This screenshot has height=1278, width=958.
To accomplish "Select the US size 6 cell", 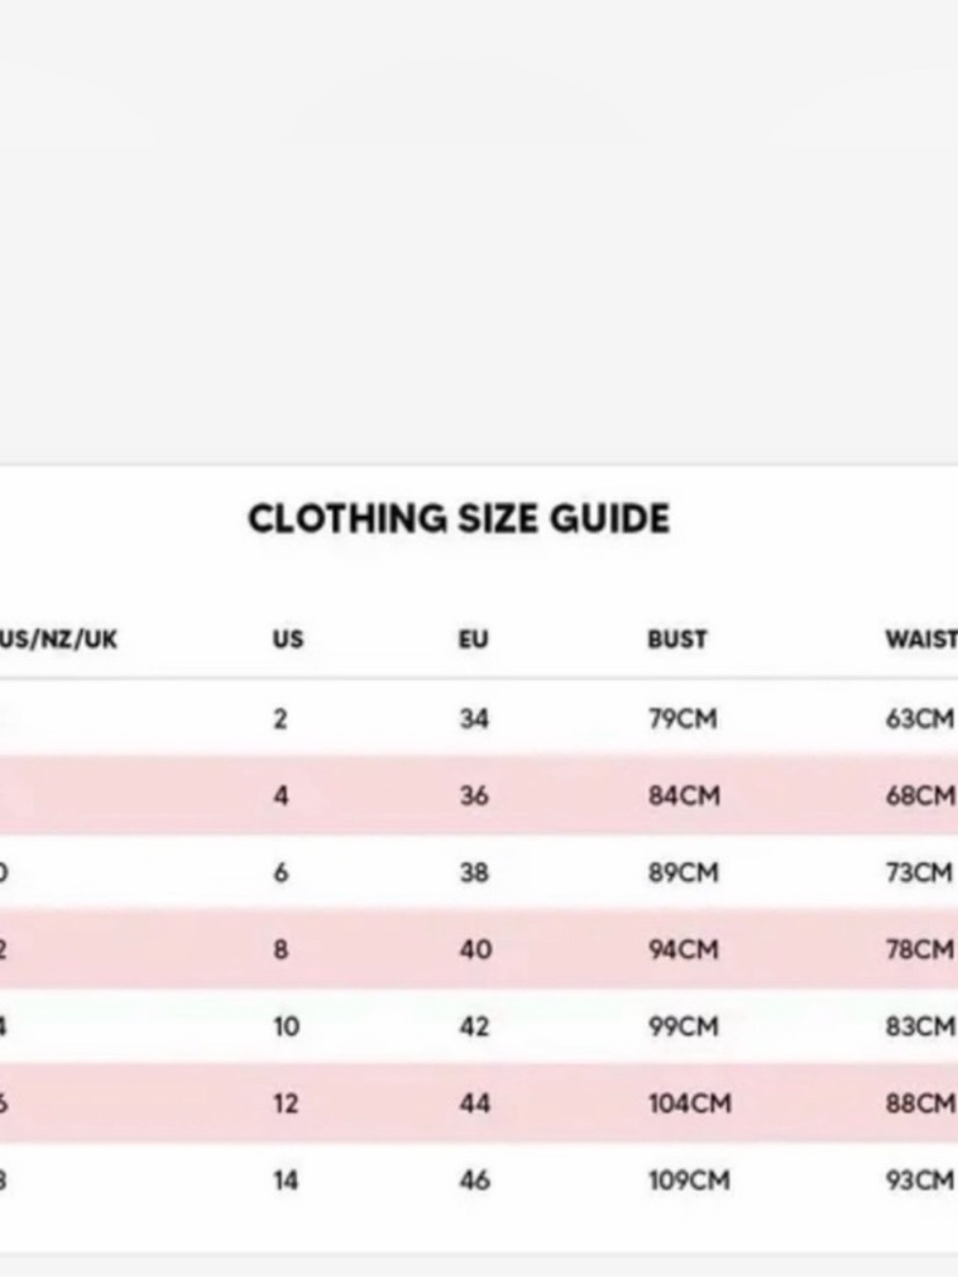I will click(x=280, y=872).
